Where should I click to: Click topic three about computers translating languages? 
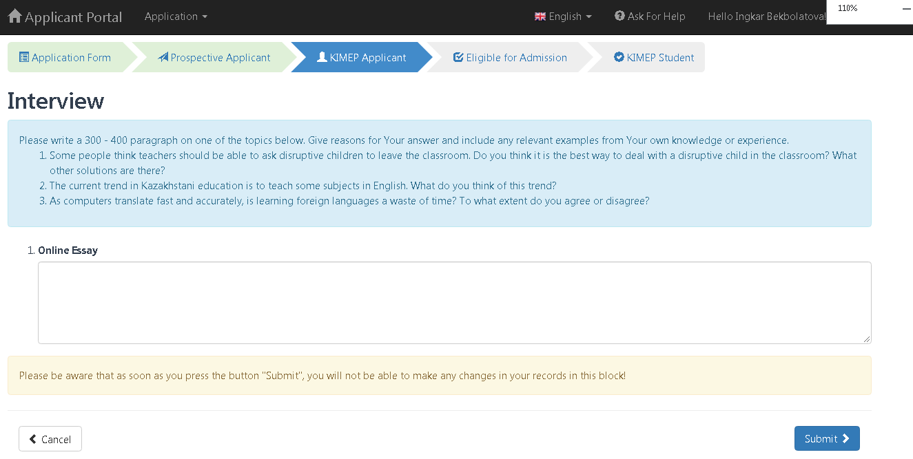click(x=349, y=201)
